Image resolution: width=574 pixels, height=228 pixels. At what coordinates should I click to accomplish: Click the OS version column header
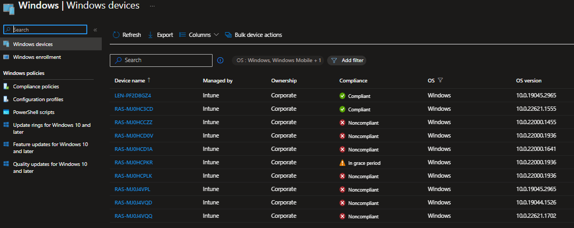pos(528,80)
